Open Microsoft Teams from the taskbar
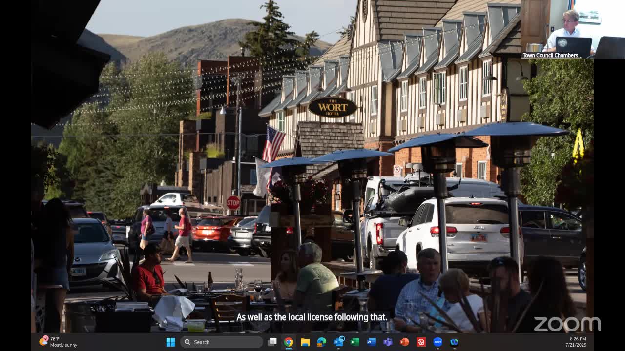 (x=388, y=342)
